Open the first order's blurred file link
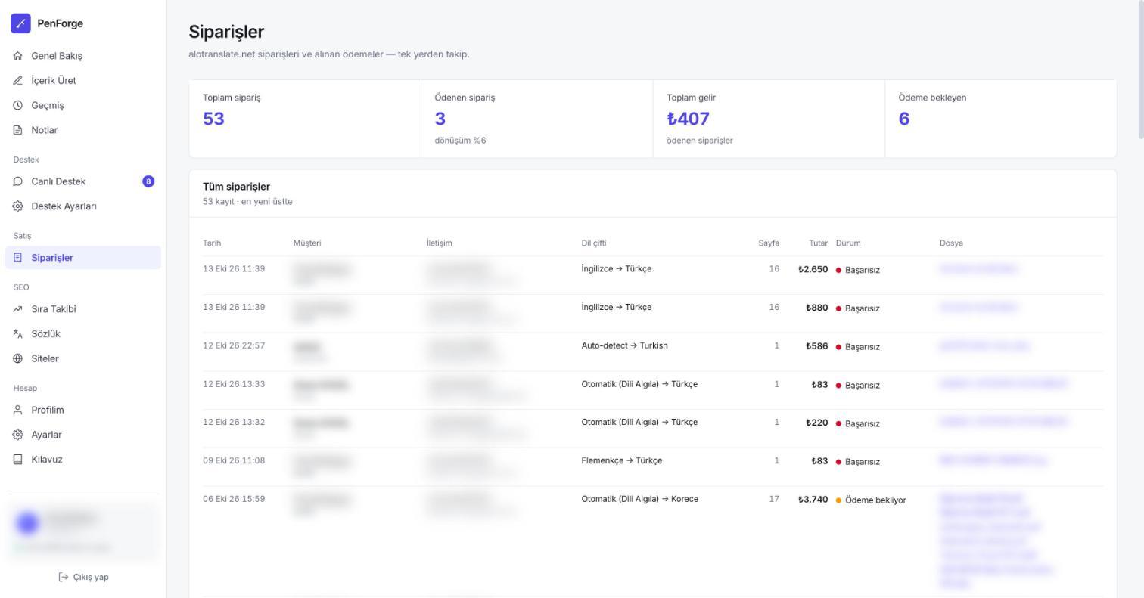The width and height of the screenshot is (1144, 598). coord(978,268)
